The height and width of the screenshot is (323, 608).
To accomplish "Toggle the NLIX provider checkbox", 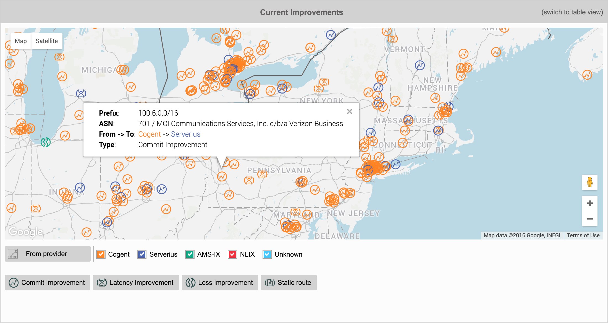I will pos(232,254).
